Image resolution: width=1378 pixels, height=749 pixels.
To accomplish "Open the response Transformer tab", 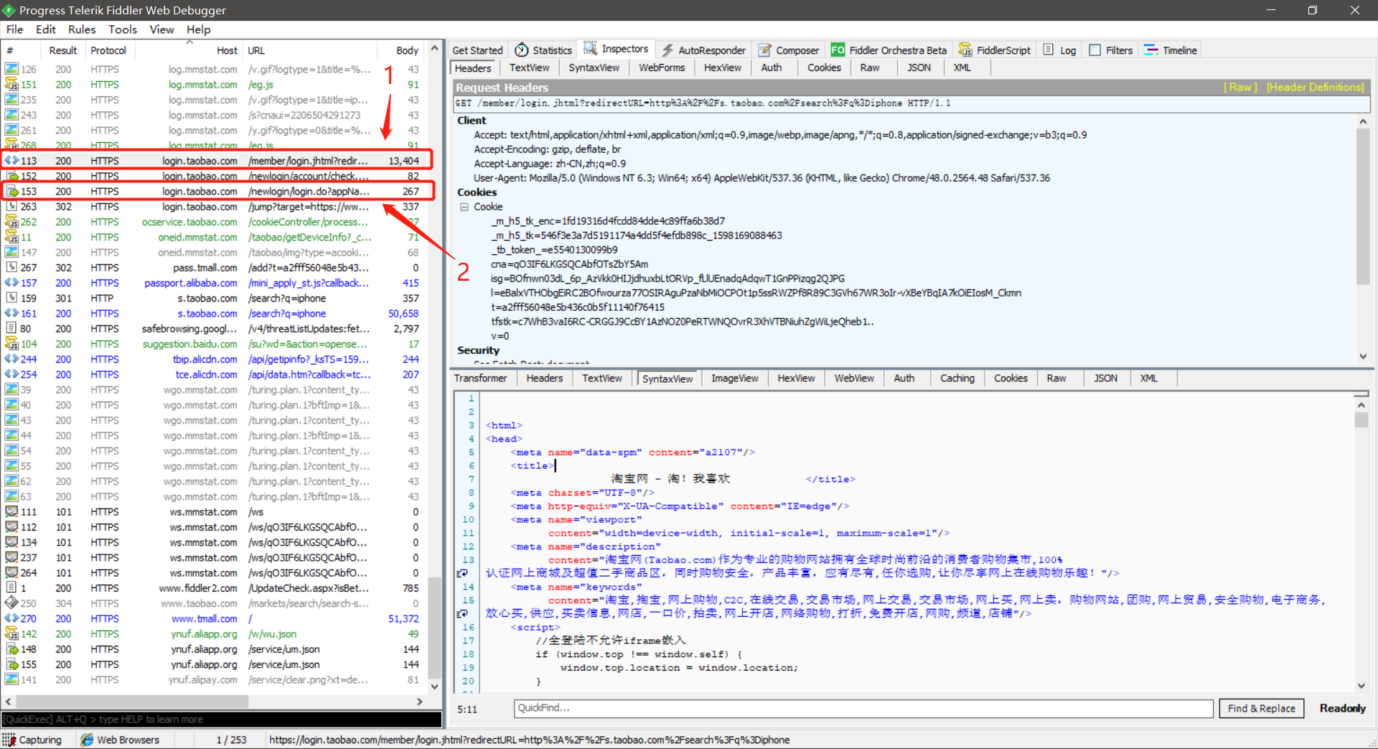I will (480, 378).
